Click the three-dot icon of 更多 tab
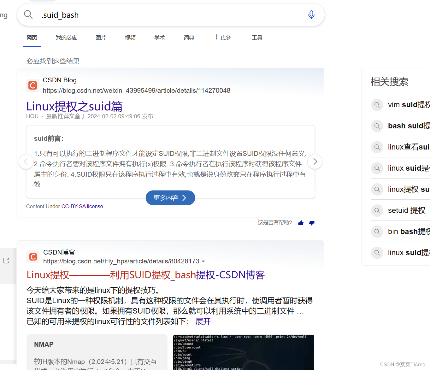 [216, 37]
